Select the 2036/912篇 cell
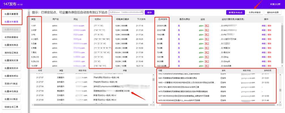 coord(162,26)
